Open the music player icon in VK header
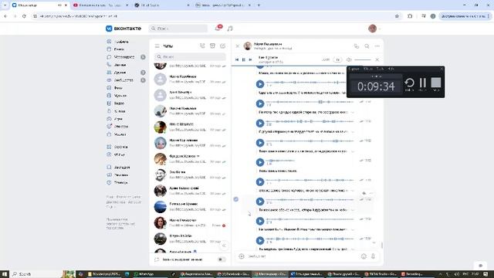494x278 pixels. point(230,29)
